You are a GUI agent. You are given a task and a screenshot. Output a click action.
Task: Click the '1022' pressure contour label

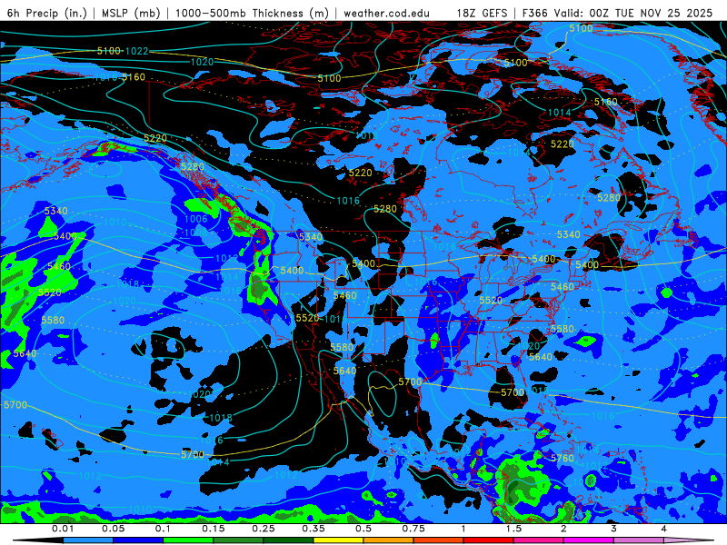click(x=137, y=51)
